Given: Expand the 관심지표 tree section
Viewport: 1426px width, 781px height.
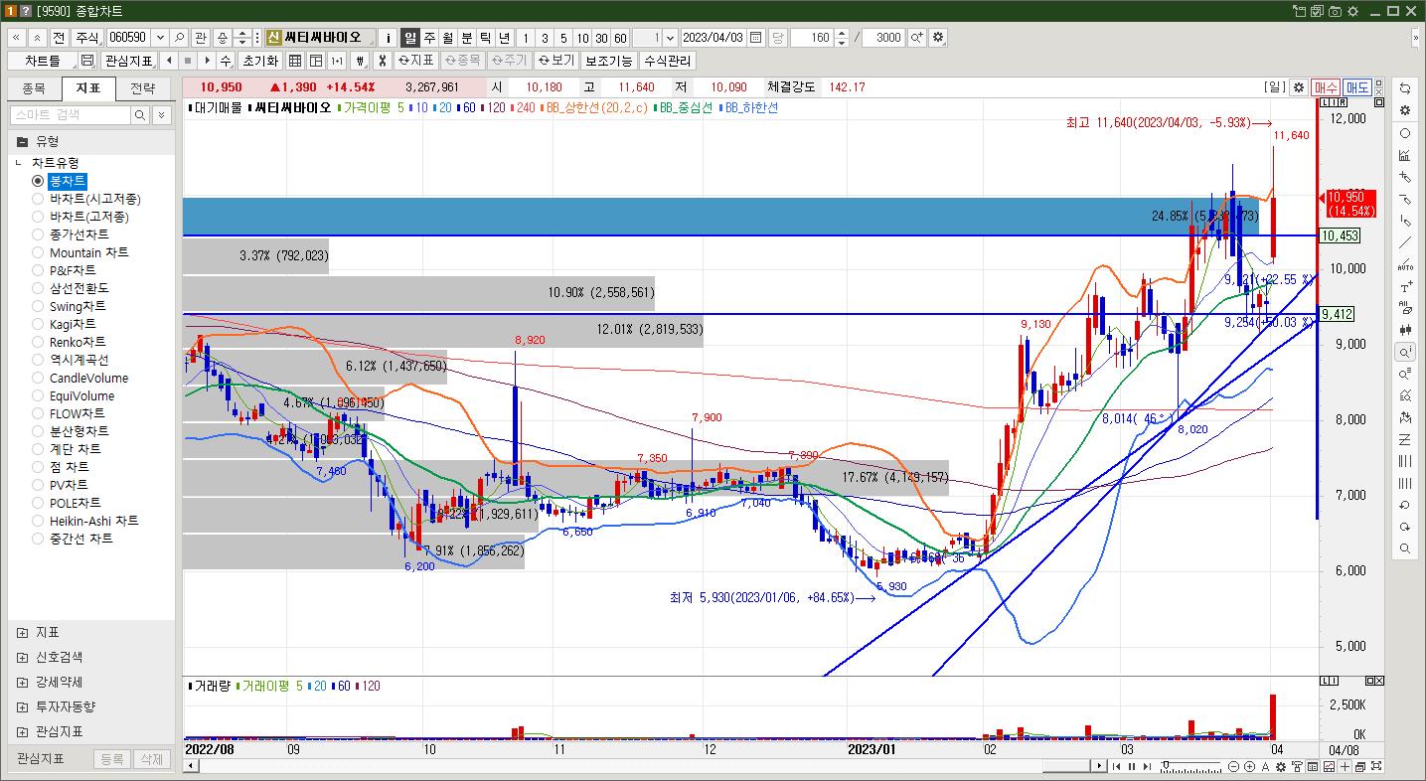Looking at the screenshot, I should [x=23, y=731].
